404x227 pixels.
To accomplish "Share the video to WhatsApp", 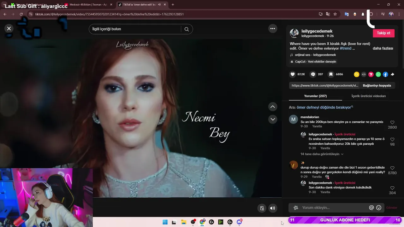I will 378,74.
